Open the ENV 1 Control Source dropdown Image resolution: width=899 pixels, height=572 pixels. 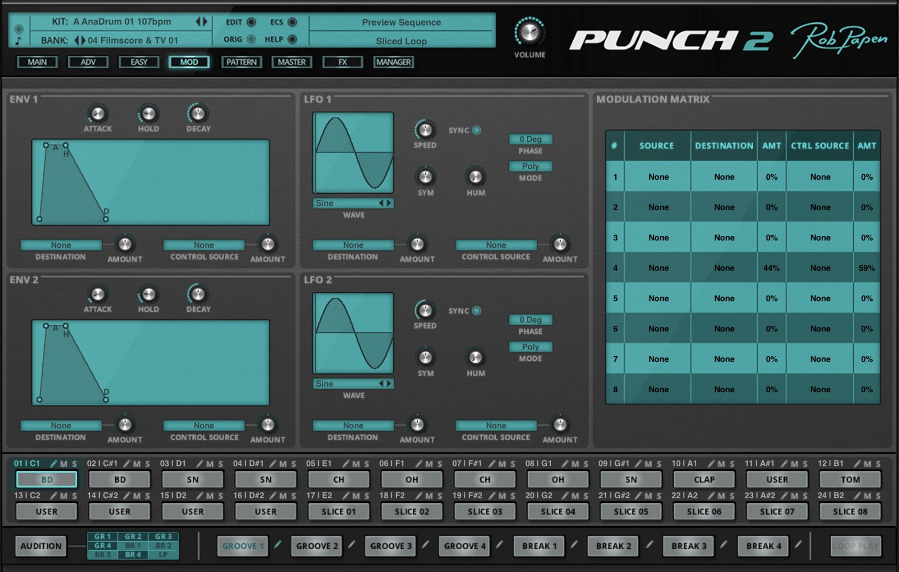(204, 245)
